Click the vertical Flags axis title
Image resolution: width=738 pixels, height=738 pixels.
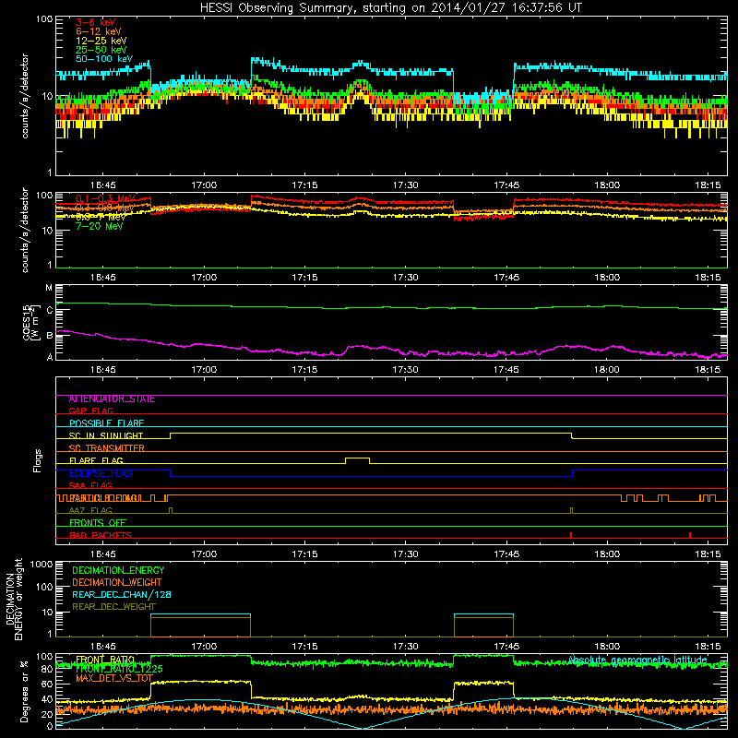(x=38, y=460)
